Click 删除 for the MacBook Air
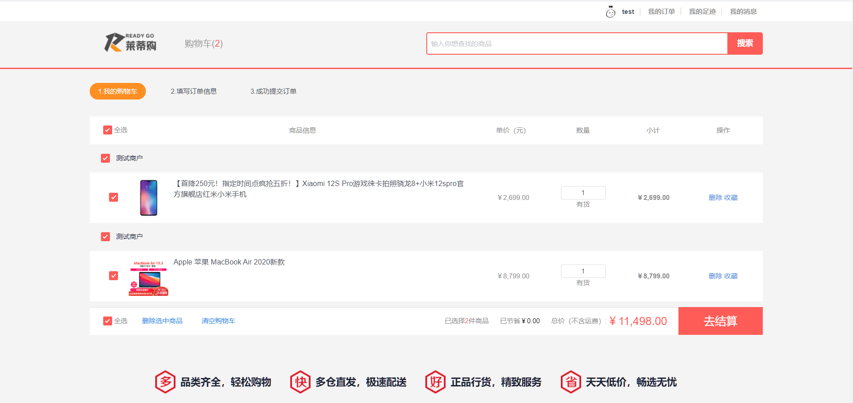 [x=715, y=276]
